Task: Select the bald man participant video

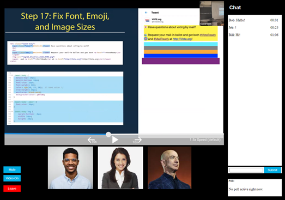Action: click(169, 168)
